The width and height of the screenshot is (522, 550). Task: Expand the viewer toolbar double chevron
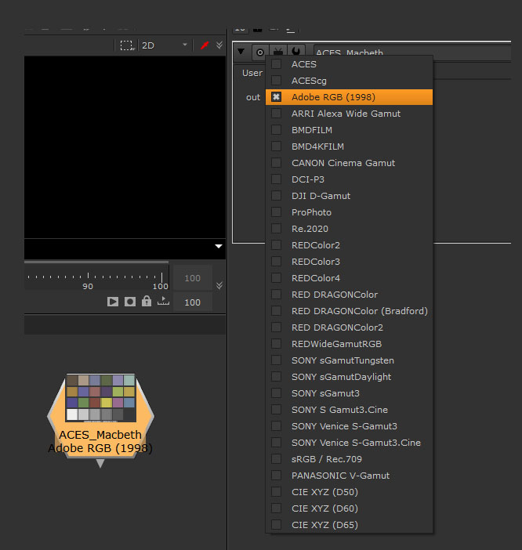click(219, 45)
